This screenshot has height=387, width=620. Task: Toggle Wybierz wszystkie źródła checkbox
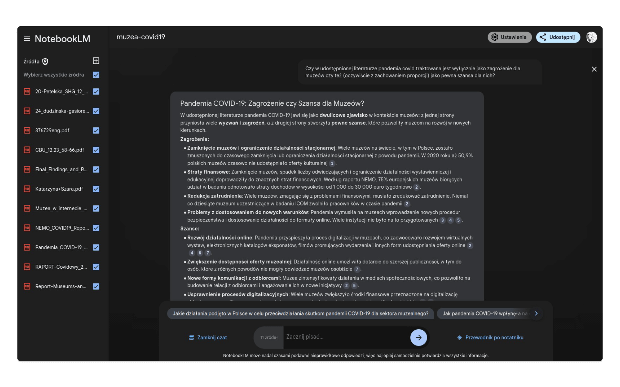point(96,75)
